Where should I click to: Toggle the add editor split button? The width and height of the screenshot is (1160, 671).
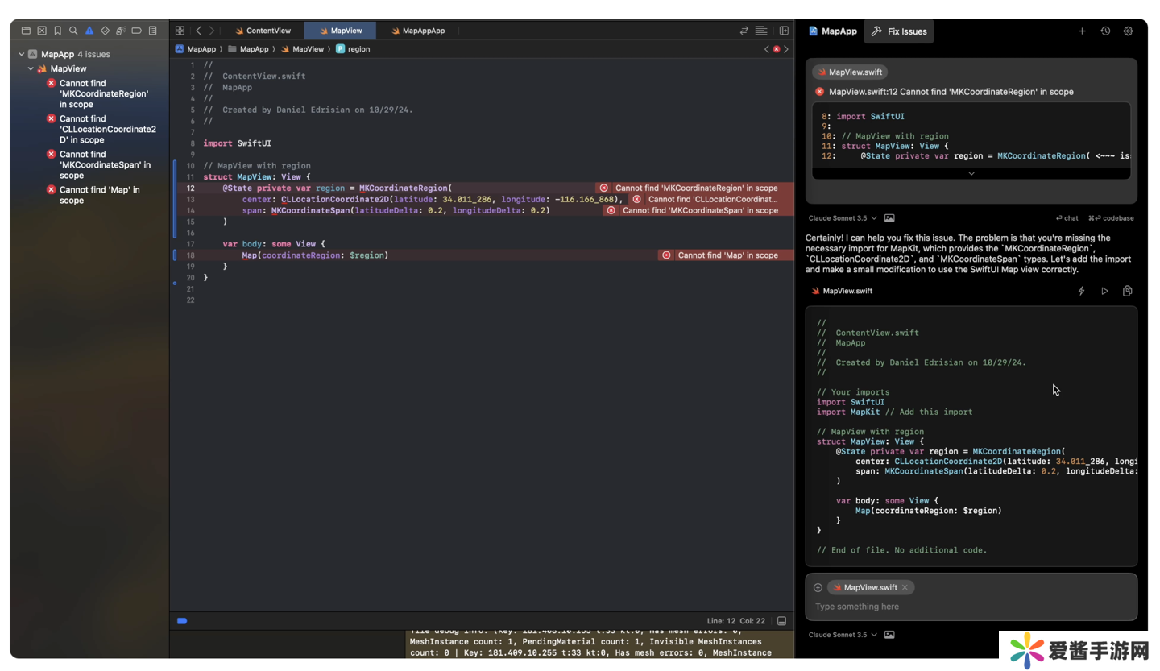783,31
